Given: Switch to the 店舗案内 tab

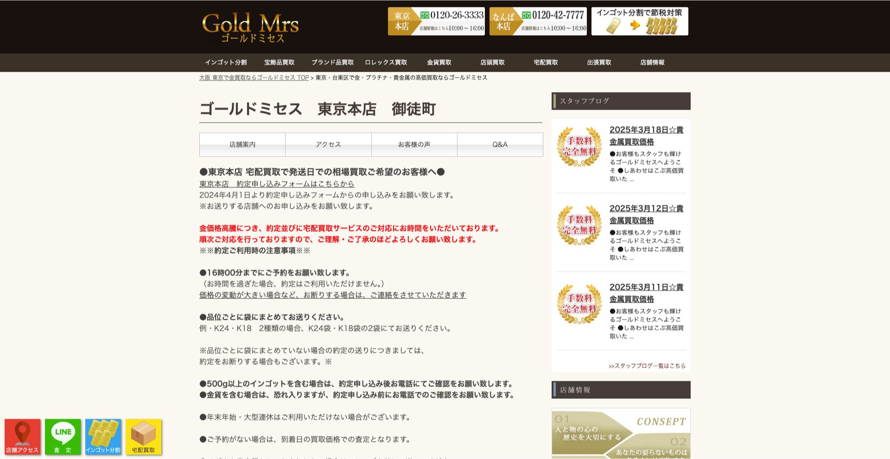Looking at the screenshot, I should pos(242,144).
